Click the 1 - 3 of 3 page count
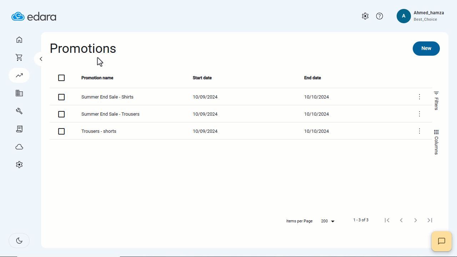 click(361, 220)
